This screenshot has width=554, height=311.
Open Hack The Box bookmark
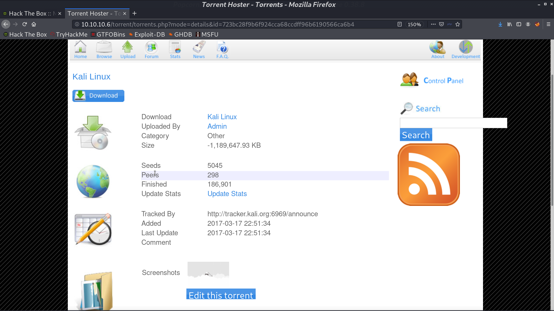click(25, 35)
